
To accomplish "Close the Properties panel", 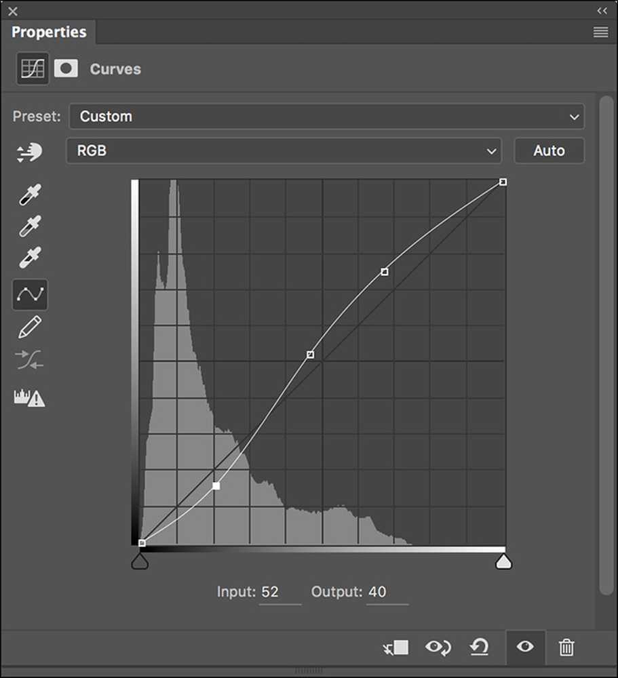I will tap(13, 12).
